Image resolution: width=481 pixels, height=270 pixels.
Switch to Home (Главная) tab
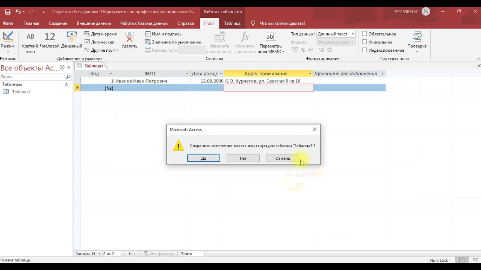[x=31, y=23]
